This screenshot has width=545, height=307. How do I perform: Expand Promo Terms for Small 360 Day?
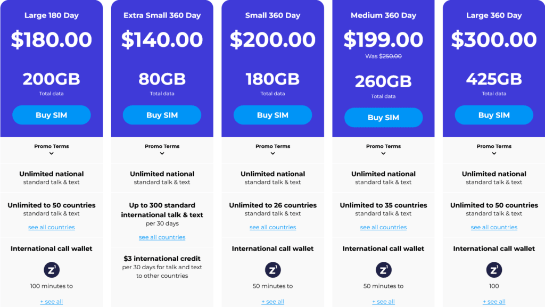point(273,153)
